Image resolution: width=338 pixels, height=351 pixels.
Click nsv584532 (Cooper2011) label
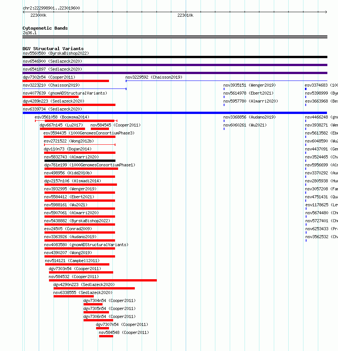click(74, 277)
